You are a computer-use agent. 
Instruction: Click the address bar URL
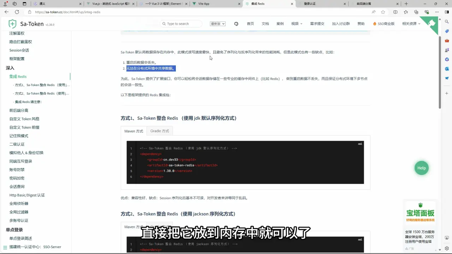pos(67,12)
